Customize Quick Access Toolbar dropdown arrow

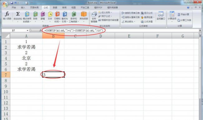tap(32, 3)
